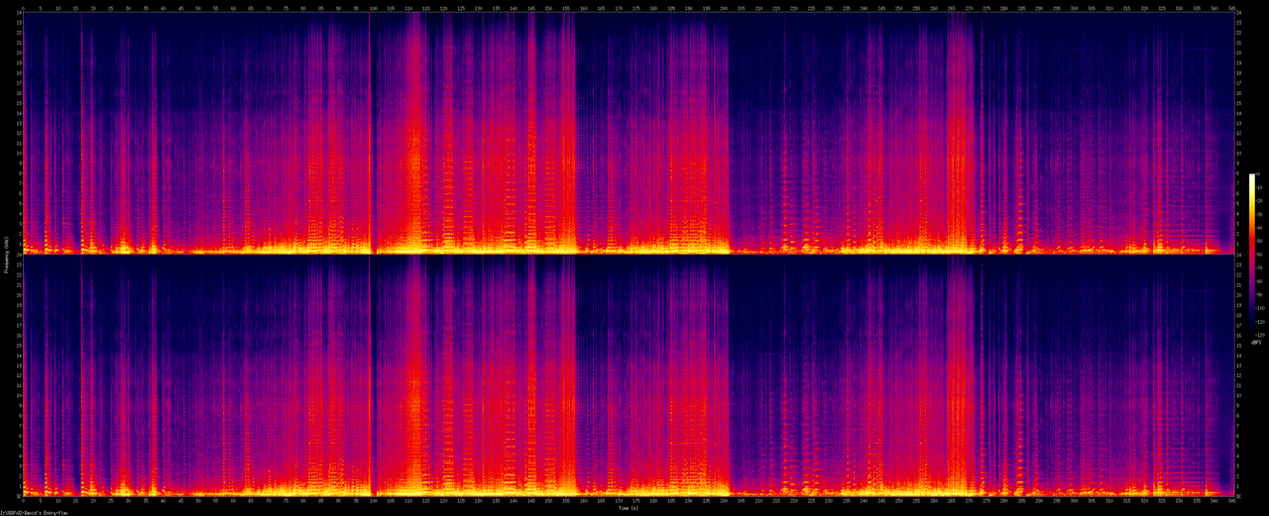The height and width of the screenshot is (516, 1269).
Task: Select the "Frequency (kHz)" axis label
Action: pos(6,255)
